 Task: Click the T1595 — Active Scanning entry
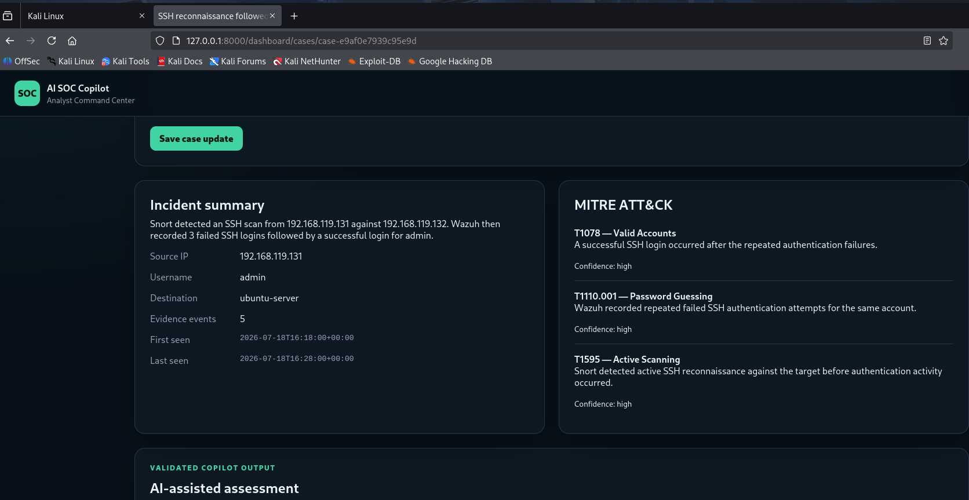click(x=627, y=359)
